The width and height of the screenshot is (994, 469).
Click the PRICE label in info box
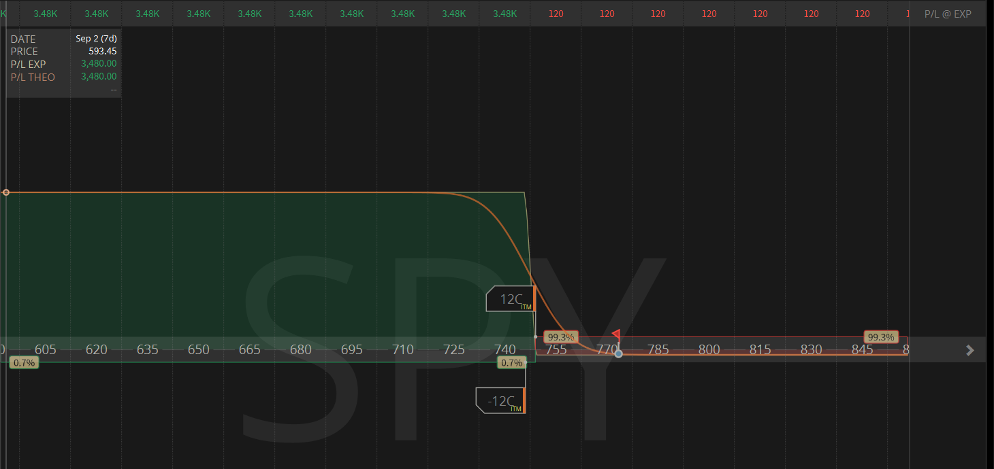[x=25, y=51]
